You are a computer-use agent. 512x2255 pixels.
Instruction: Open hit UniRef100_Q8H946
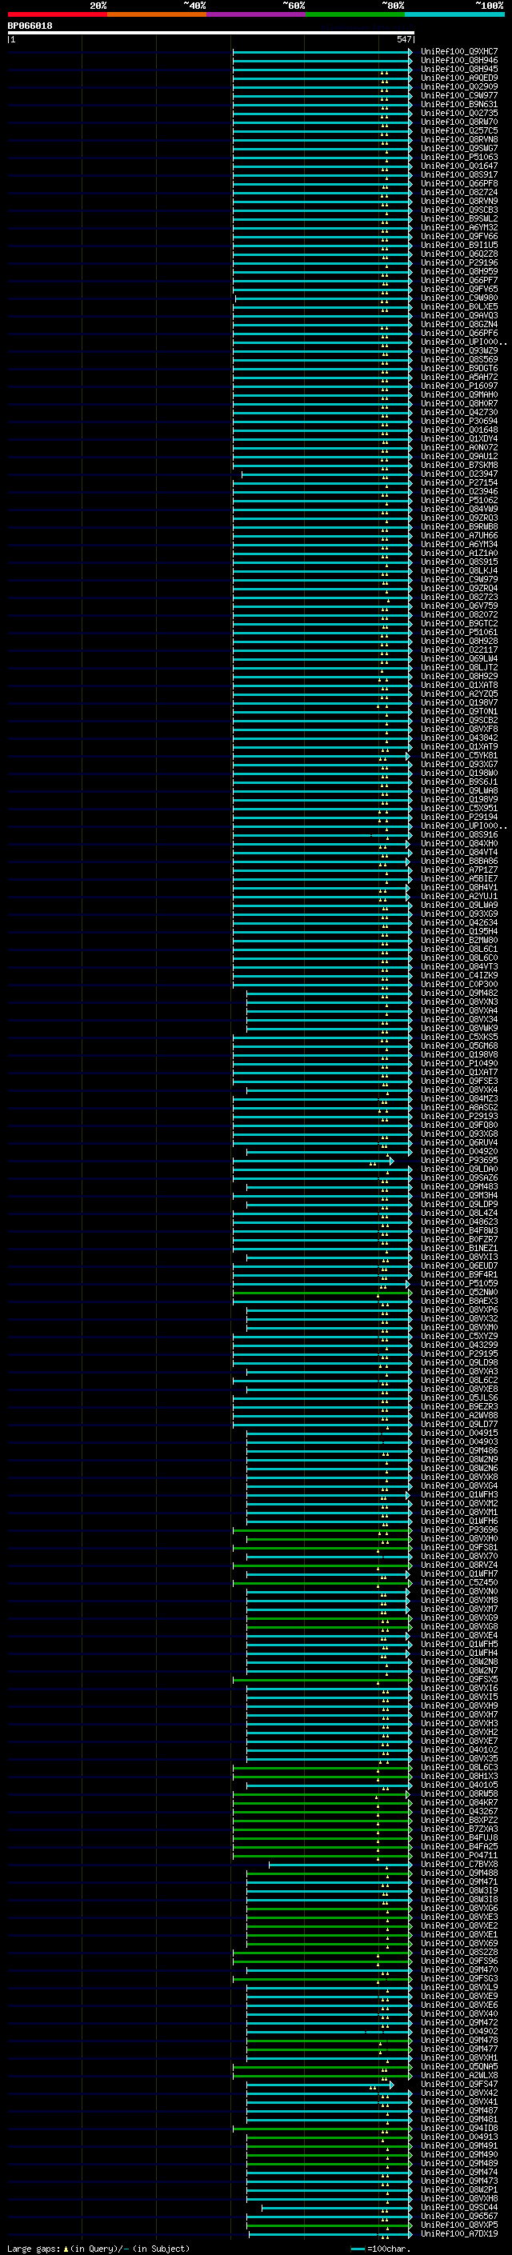click(459, 61)
